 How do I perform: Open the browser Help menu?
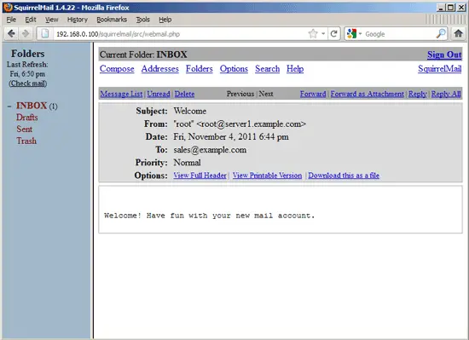[x=165, y=20]
